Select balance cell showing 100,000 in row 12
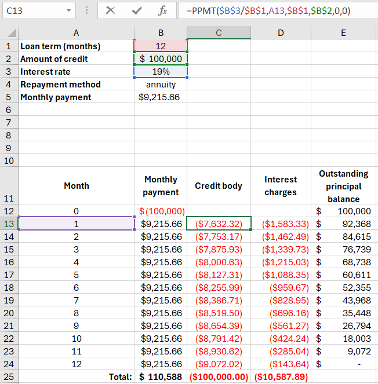This screenshot has width=378, height=384. click(343, 211)
